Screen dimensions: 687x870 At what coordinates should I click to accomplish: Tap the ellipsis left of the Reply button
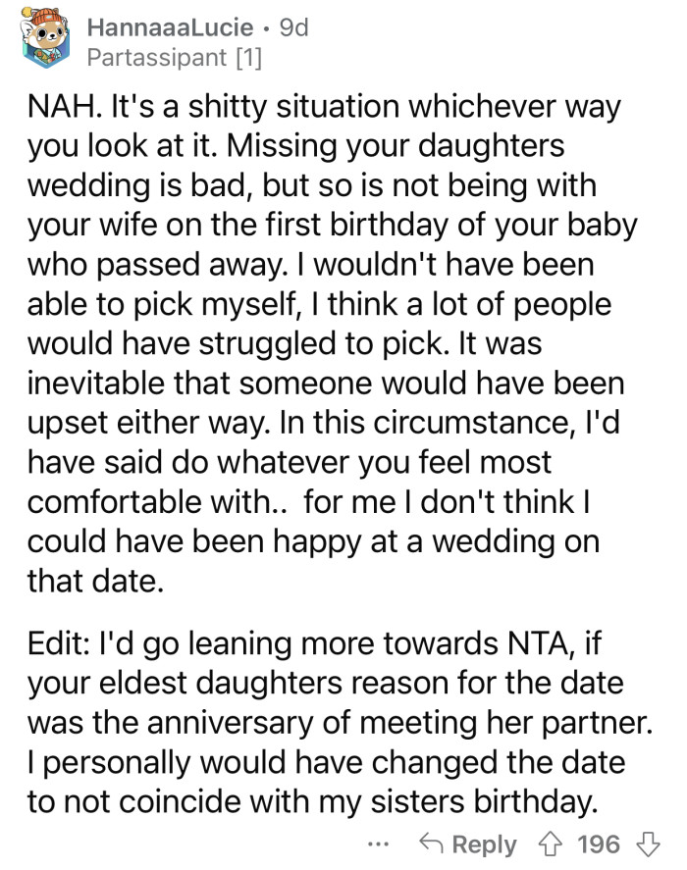pos(378,844)
